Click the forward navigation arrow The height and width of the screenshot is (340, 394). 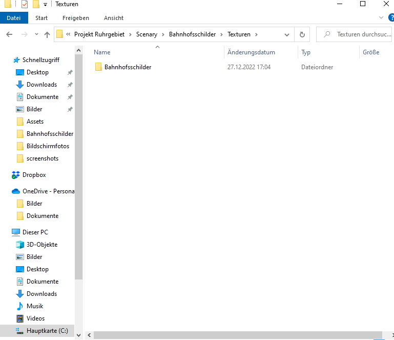tap(25, 34)
